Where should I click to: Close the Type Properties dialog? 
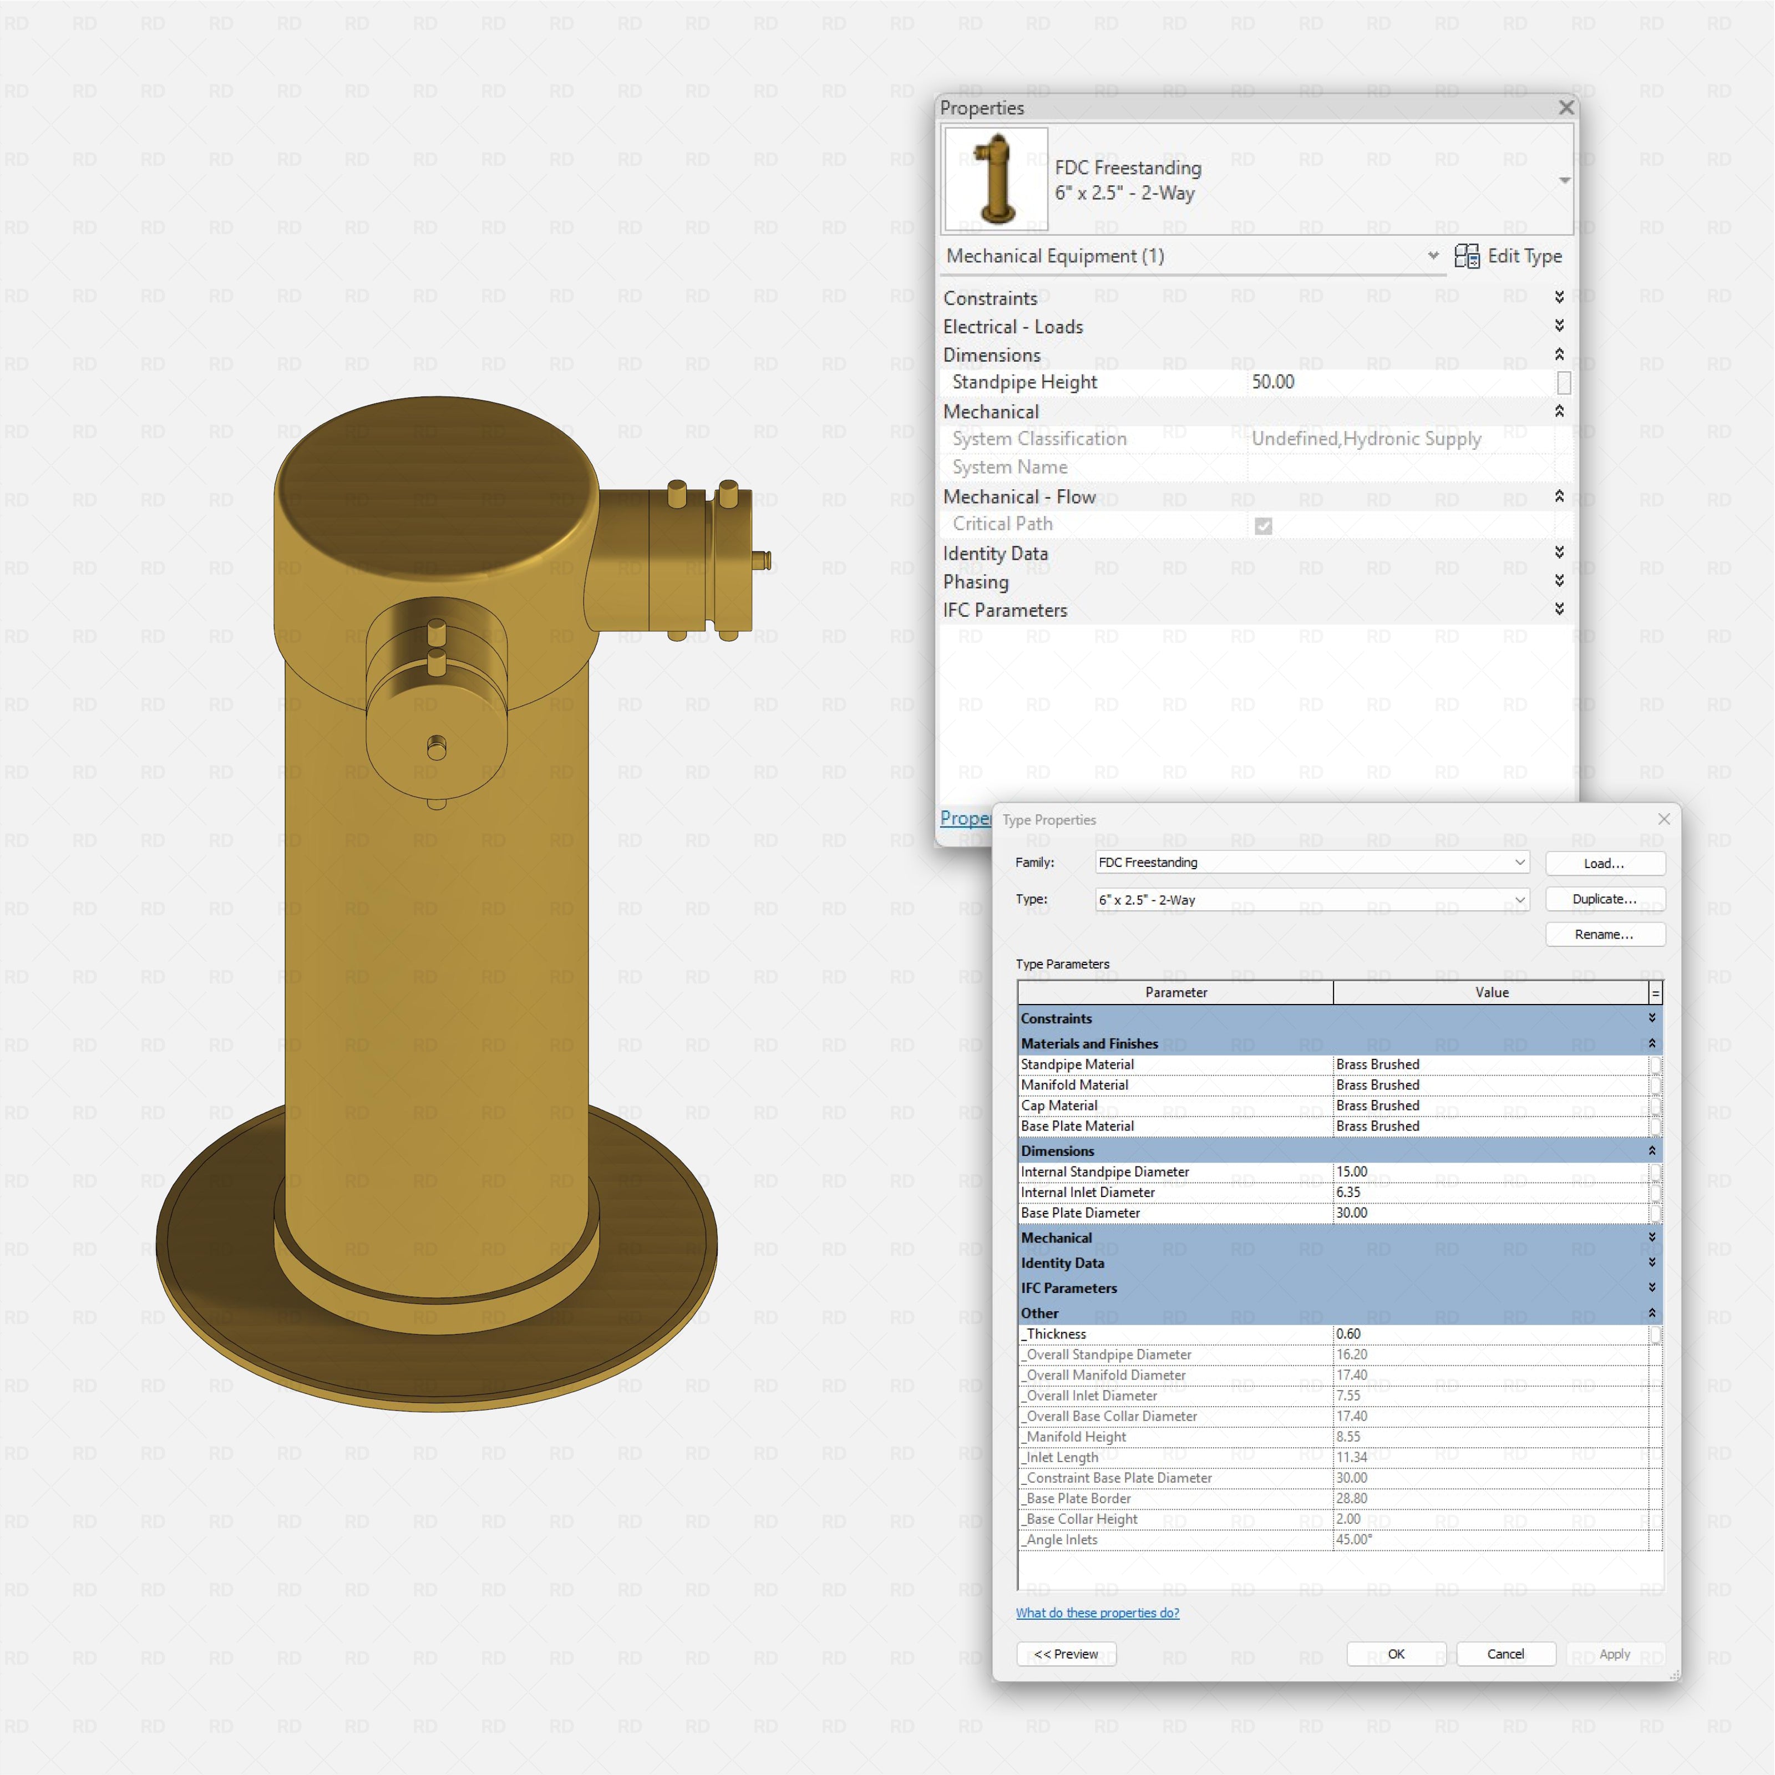point(1664,819)
